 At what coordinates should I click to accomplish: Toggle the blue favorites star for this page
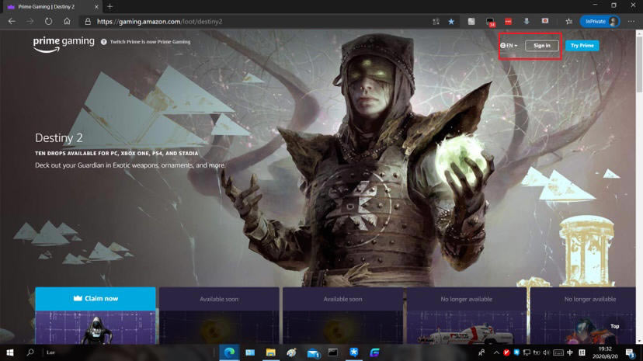coord(451,21)
